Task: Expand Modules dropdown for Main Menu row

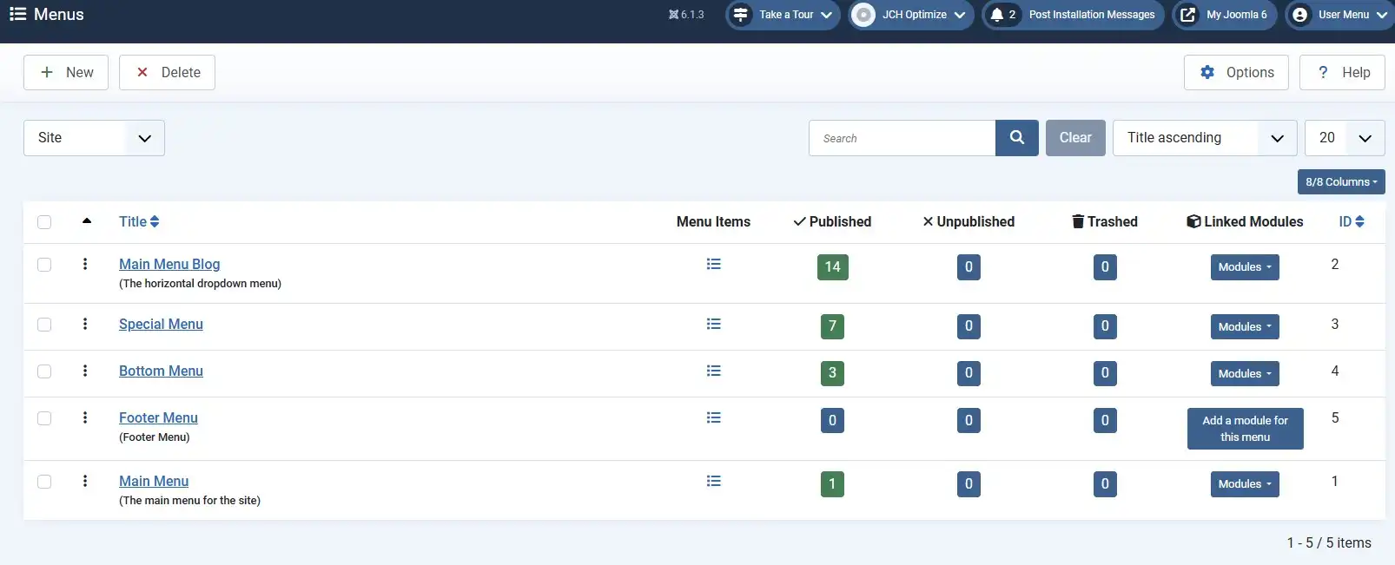Action: click(x=1245, y=484)
